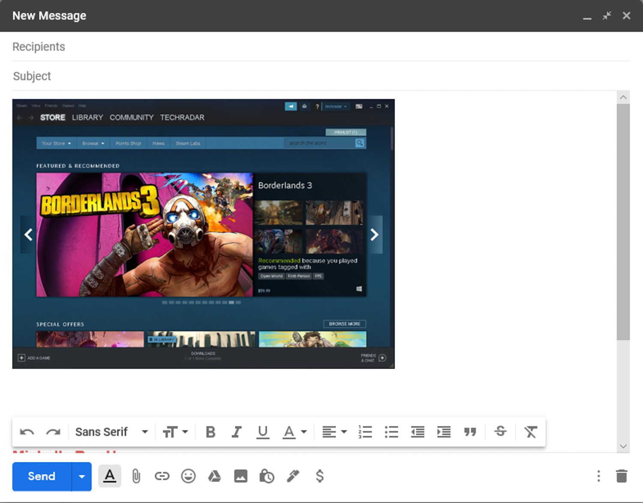
Task: Insert a photo into the message
Action: coord(240,476)
